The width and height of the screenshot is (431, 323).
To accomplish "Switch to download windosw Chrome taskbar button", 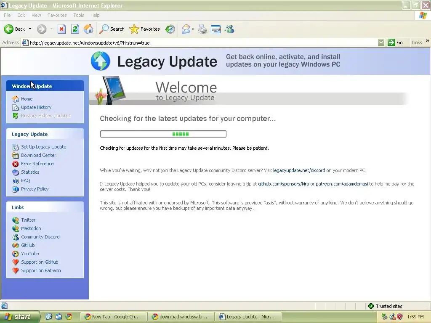I will [181, 317].
